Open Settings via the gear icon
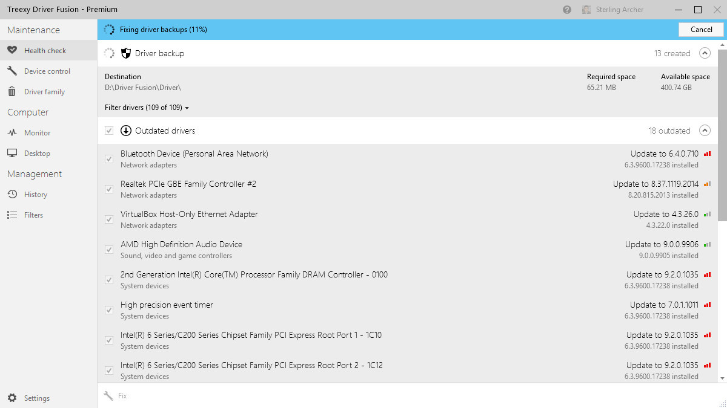727x408 pixels. point(12,398)
